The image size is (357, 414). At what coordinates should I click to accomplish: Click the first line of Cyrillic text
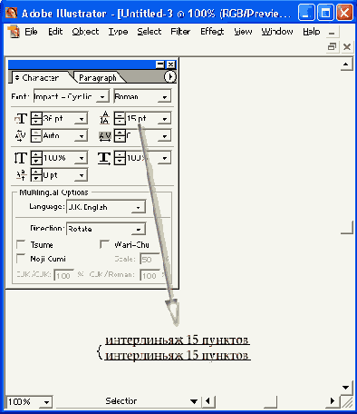[177, 340]
